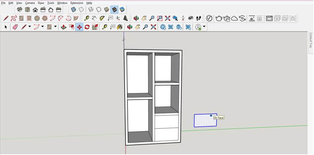Click the bottom drawer front of cabinet
Screen dimensions: 314x155
pyautogui.click(x=167, y=135)
